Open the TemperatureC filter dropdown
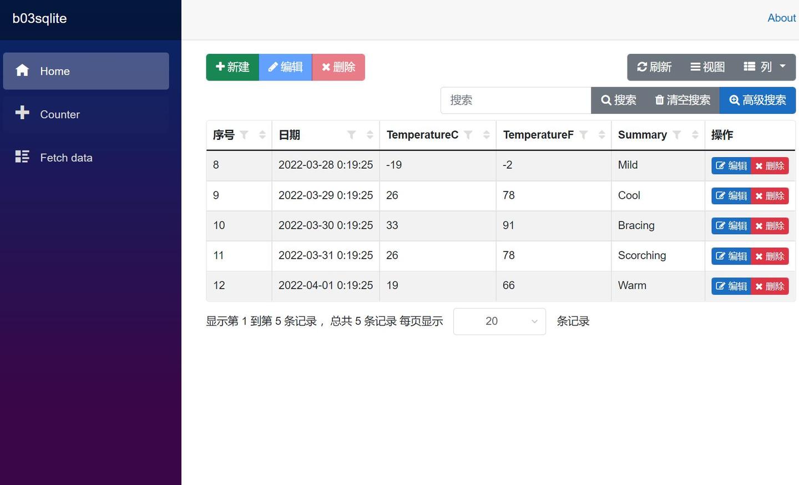 click(x=468, y=134)
